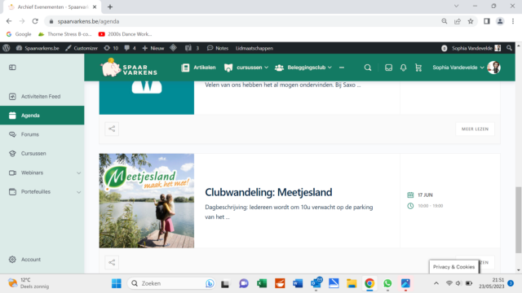Click the page vertical scrollbar thumb

519,220
